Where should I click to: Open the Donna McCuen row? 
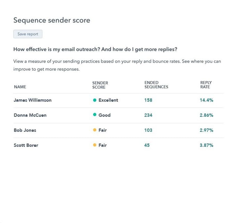[x=30, y=115]
